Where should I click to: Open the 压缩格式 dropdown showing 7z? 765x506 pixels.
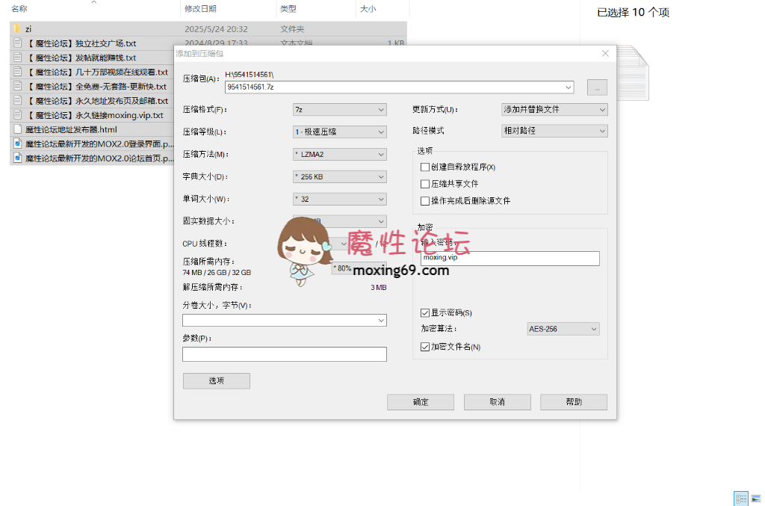[x=339, y=109]
